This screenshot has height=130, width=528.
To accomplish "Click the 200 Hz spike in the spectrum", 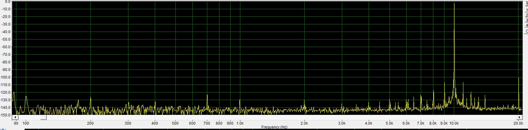I will [x=91, y=98].
